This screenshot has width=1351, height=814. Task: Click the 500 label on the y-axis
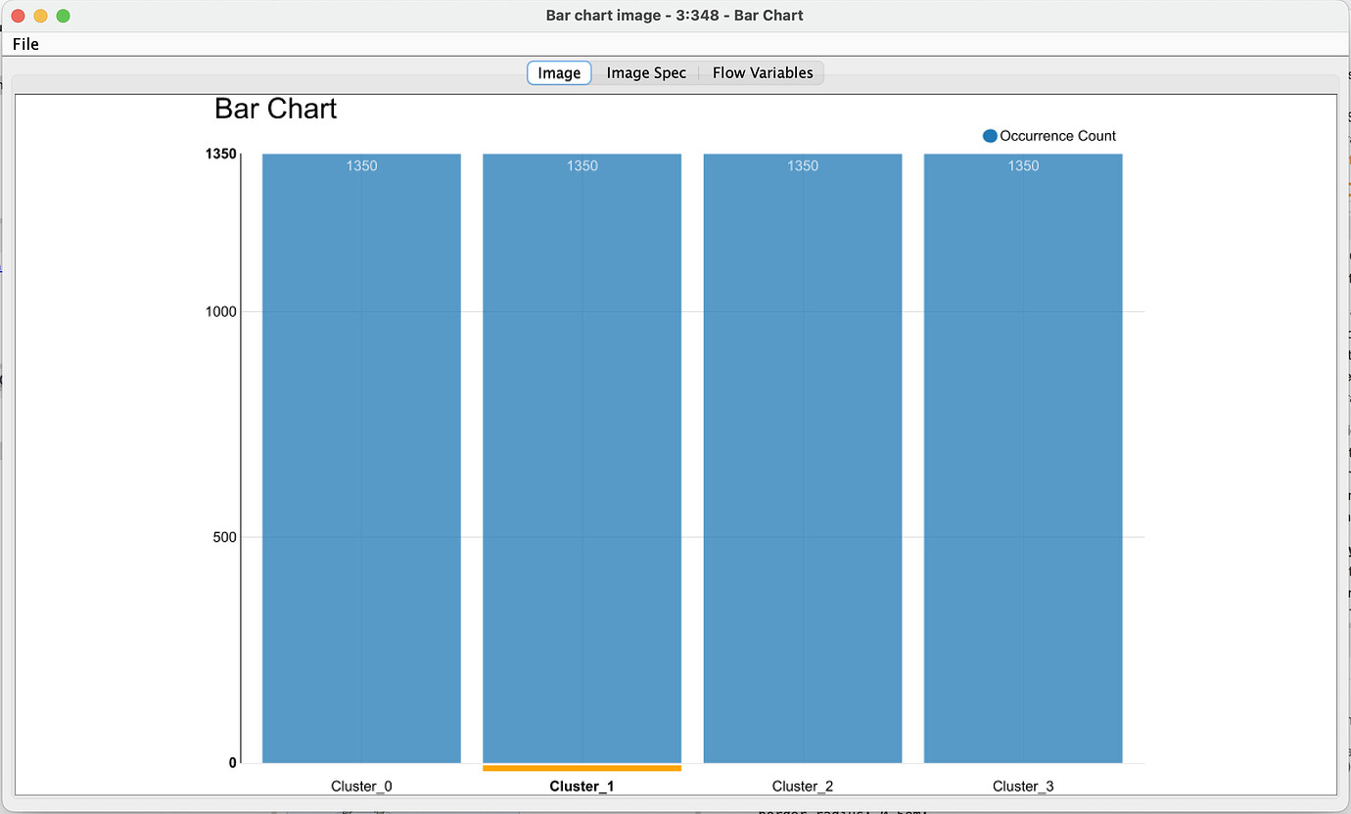click(223, 536)
